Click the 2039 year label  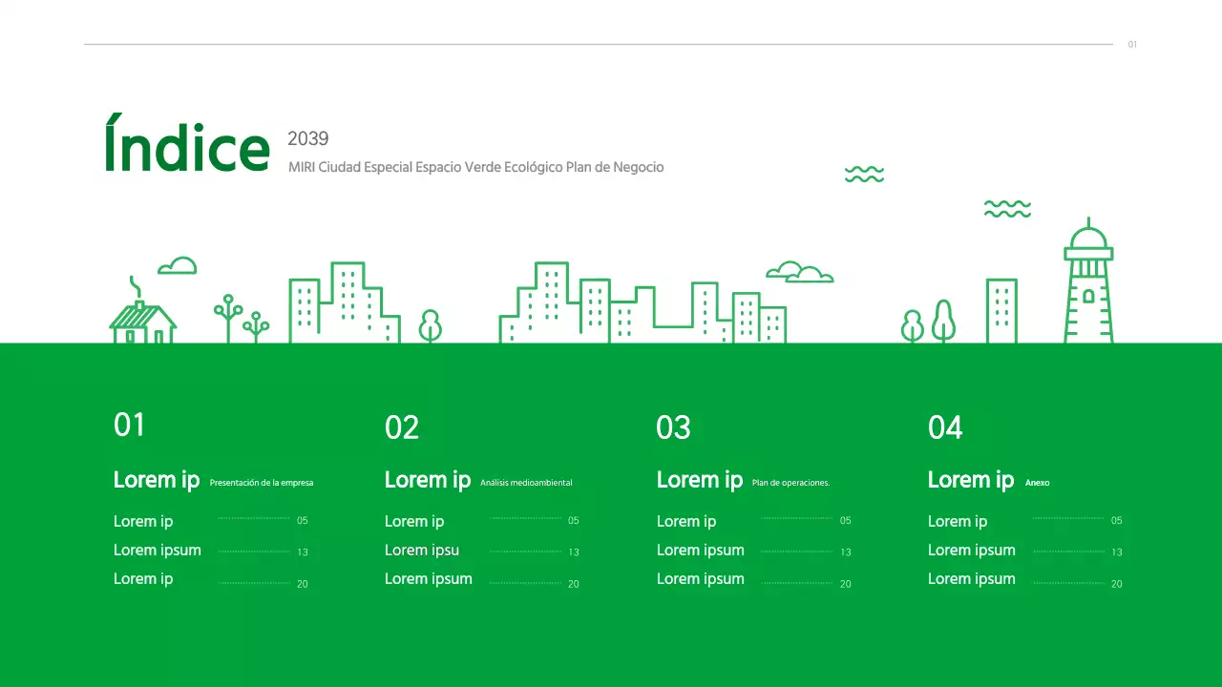(x=307, y=139)
